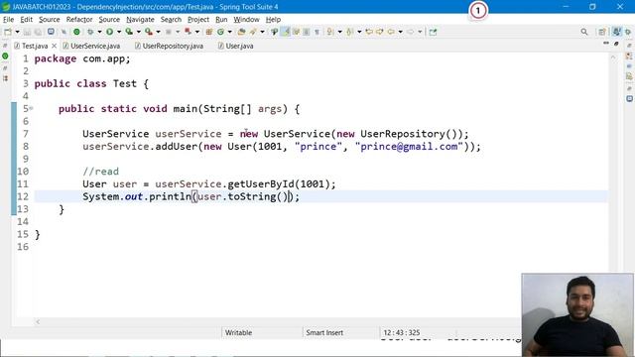
Task: Click the Pin Editor toolbar icon
Action: click(x=433, y=32)
